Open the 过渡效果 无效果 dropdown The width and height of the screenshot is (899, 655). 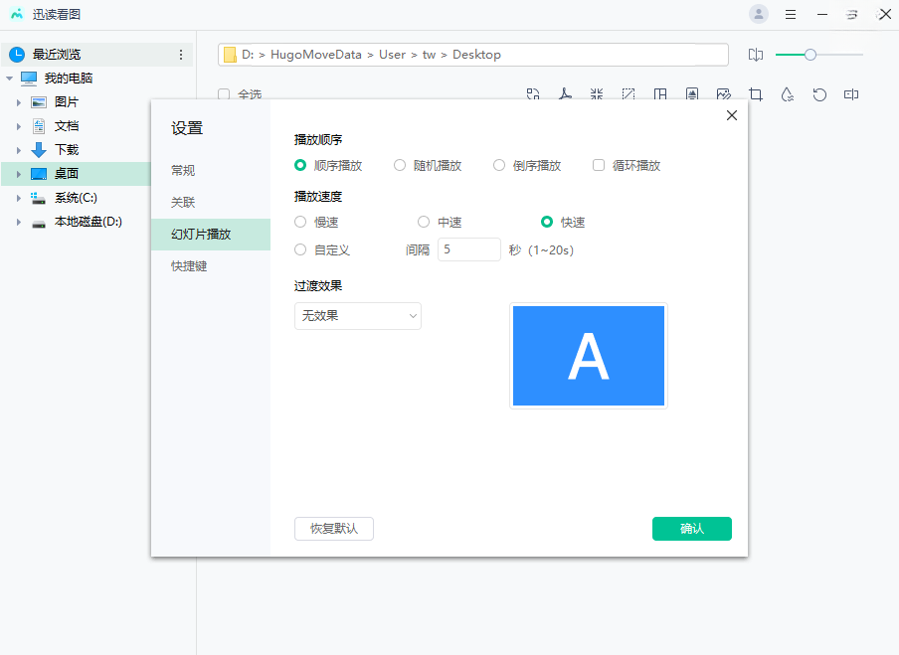click(358, 316)
